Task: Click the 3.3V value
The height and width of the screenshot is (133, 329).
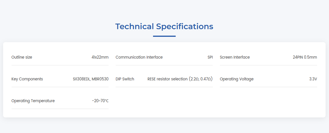Action: click(313, 79)
